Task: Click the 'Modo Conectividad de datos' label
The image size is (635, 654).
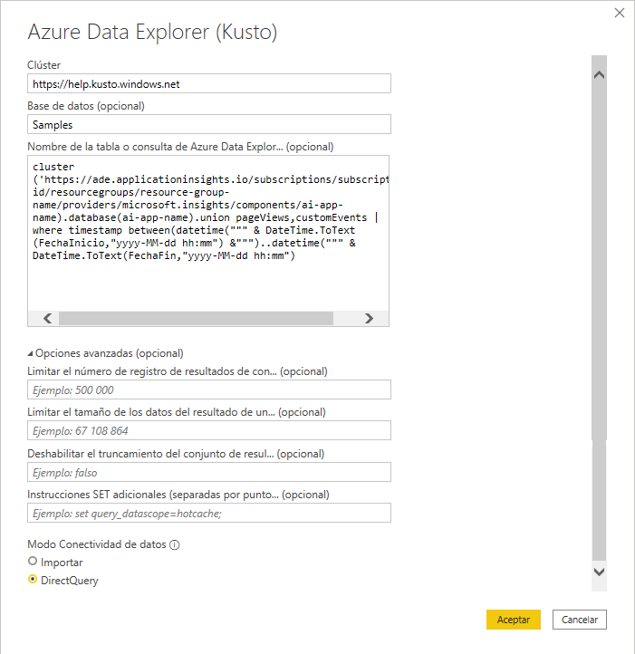Action: point(97,544)
